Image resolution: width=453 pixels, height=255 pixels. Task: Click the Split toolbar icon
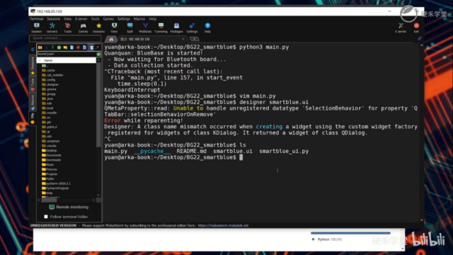pos(130,28)
